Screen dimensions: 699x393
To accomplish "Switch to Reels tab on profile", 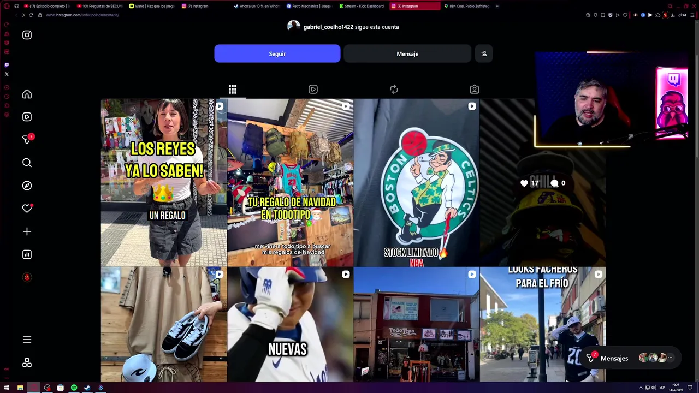I will [x=313, y=89].
